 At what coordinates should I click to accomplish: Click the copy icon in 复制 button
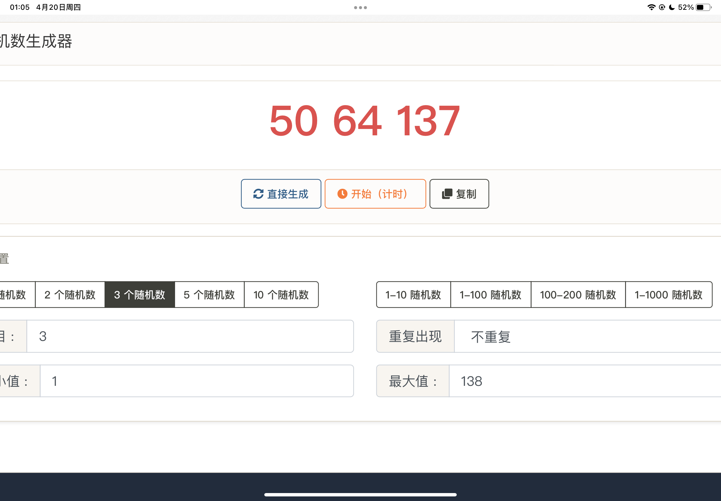click(447, 194)
